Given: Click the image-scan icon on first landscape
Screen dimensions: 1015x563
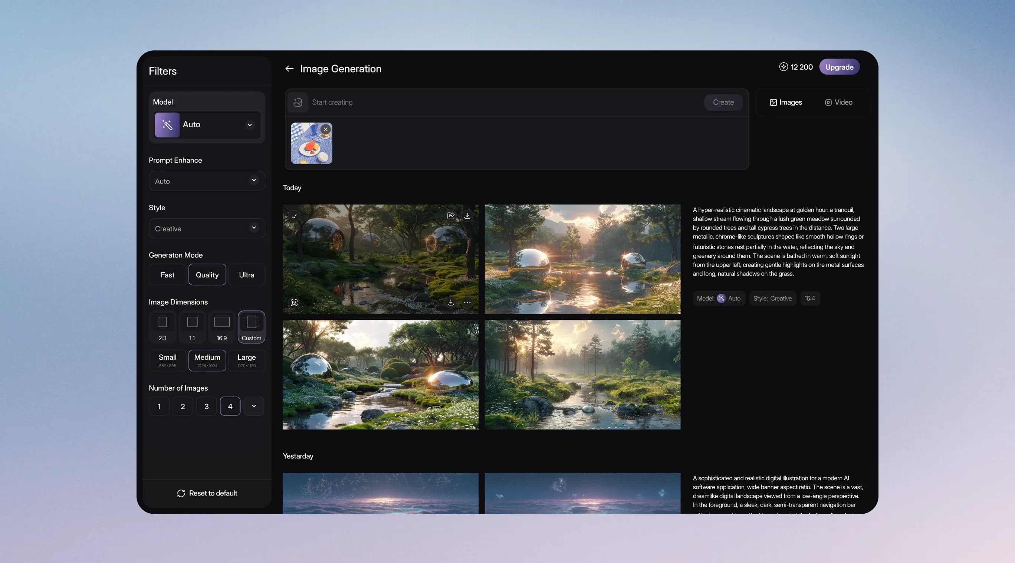Looking at the screenshot, I should 294,302.
